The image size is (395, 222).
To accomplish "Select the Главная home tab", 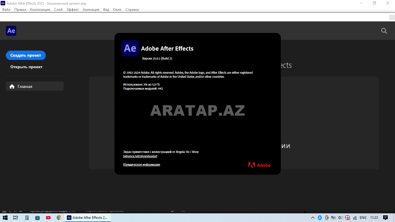I will 35,86.
